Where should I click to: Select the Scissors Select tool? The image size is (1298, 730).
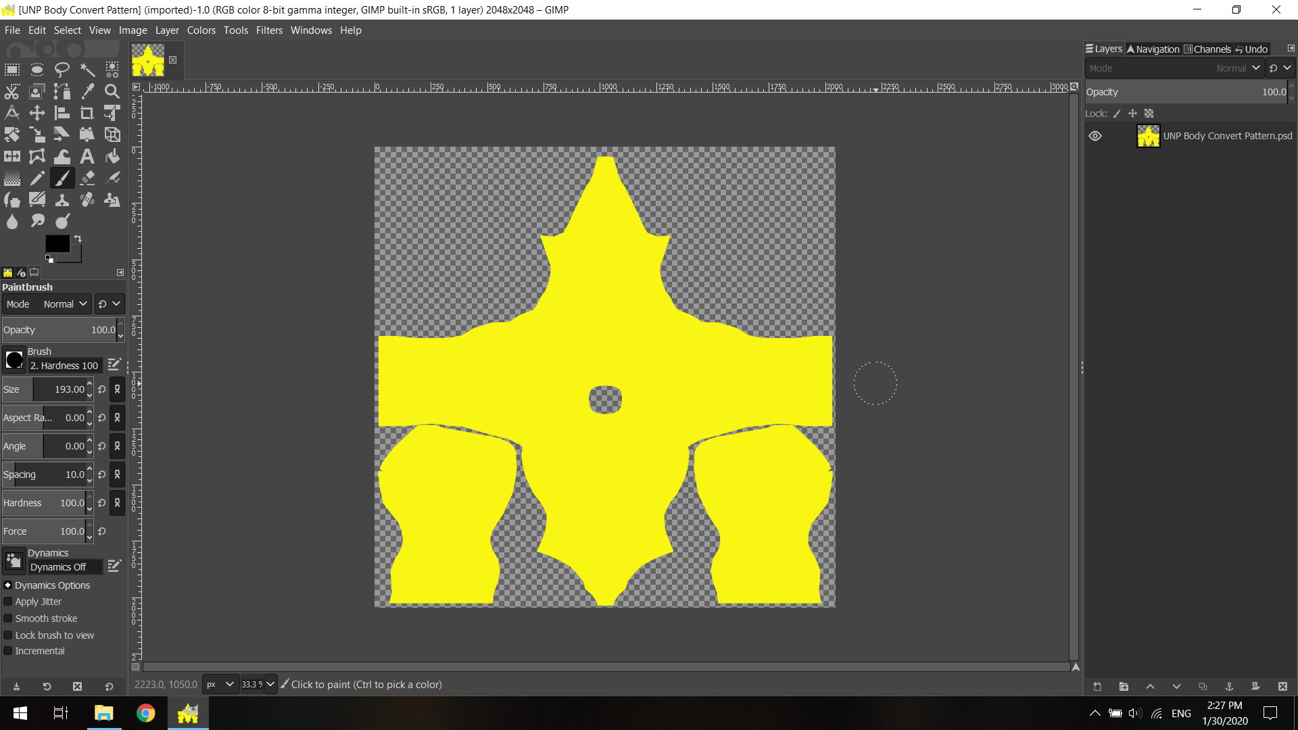click(x=12, y=91)
